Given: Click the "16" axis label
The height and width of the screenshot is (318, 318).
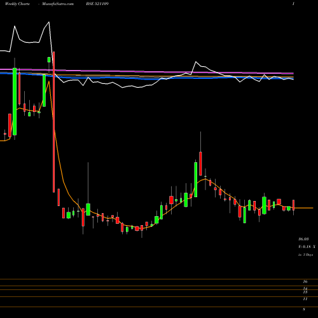Looking at the screenshot, I should pos(305,282).
